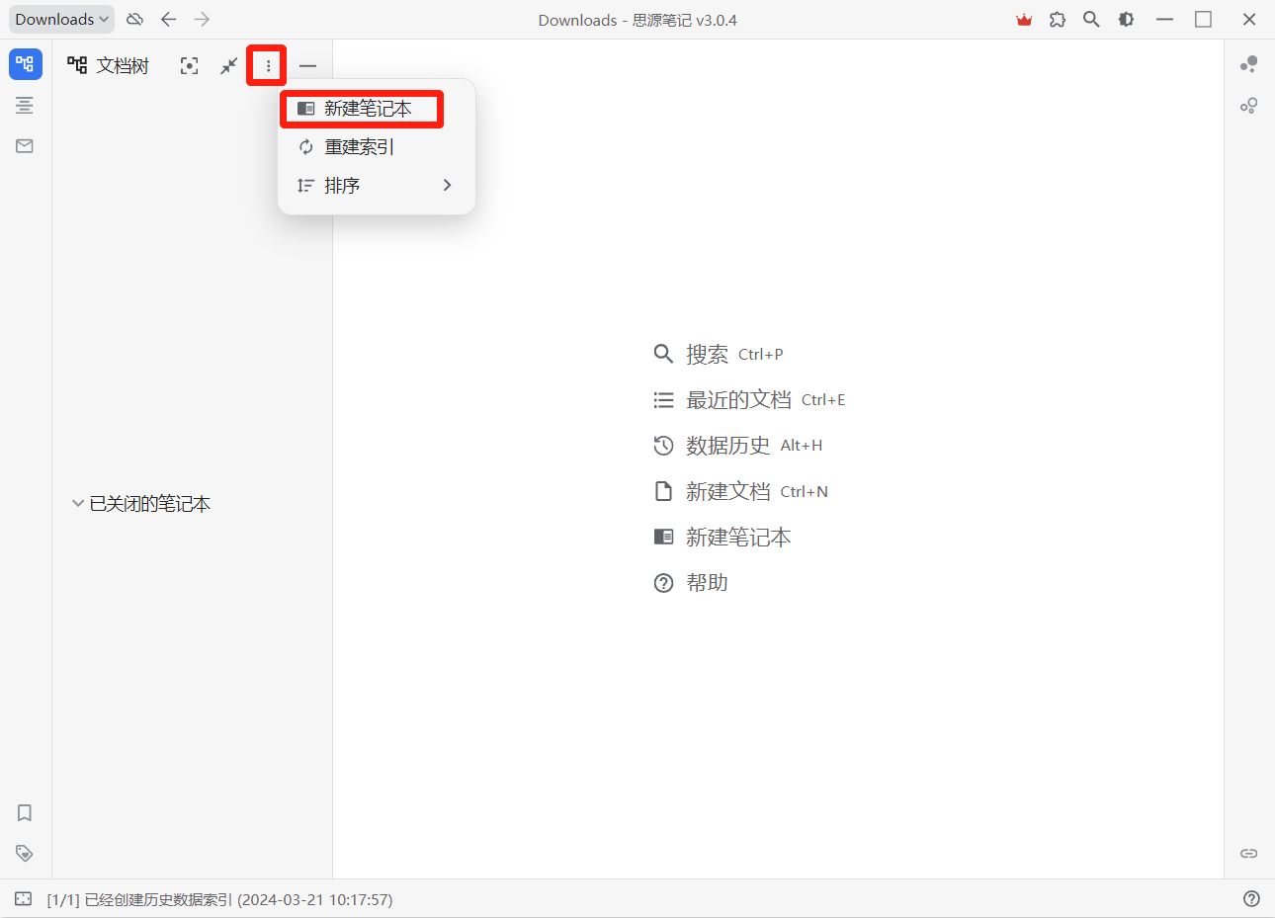Toggle the appearance mode icon
This screenshot has width=1275, height=918.
pyautogui.click(x=1126, y=19)
